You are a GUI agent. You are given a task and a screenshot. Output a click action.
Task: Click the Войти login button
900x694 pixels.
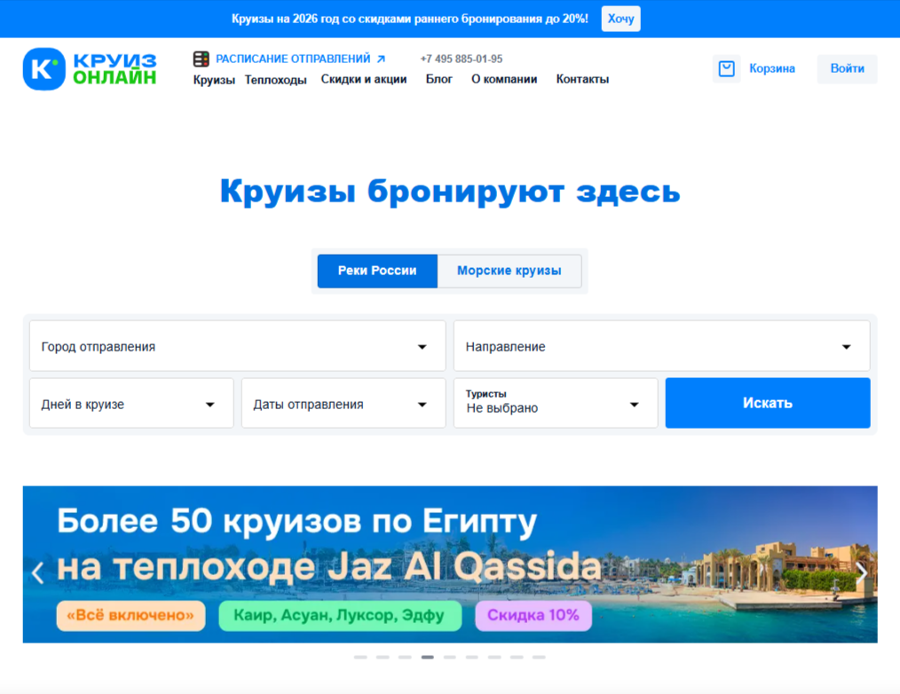(846, 68)
